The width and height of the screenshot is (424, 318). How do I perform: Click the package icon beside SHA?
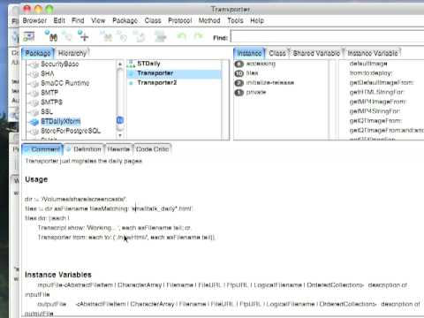(34, 74)
